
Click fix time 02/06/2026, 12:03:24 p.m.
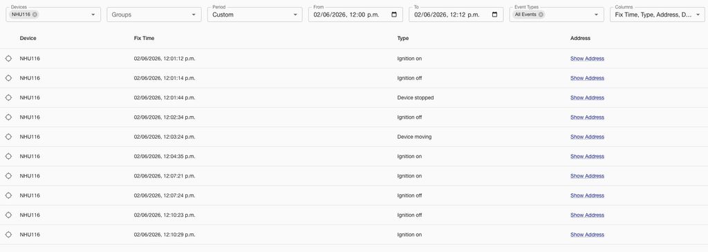click(165, 137)
